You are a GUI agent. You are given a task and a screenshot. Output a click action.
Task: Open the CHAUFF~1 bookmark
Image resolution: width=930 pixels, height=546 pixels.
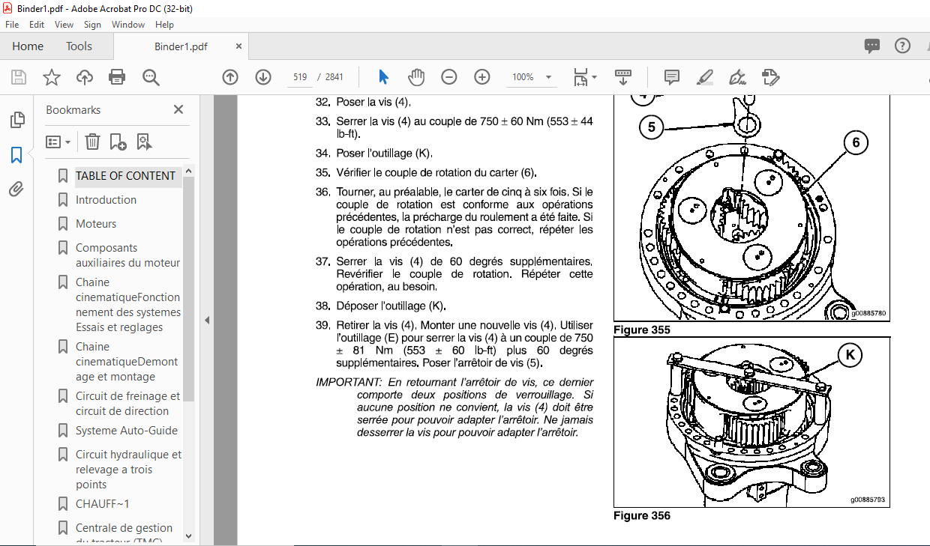pyautogui.click(x=102, y=504)
